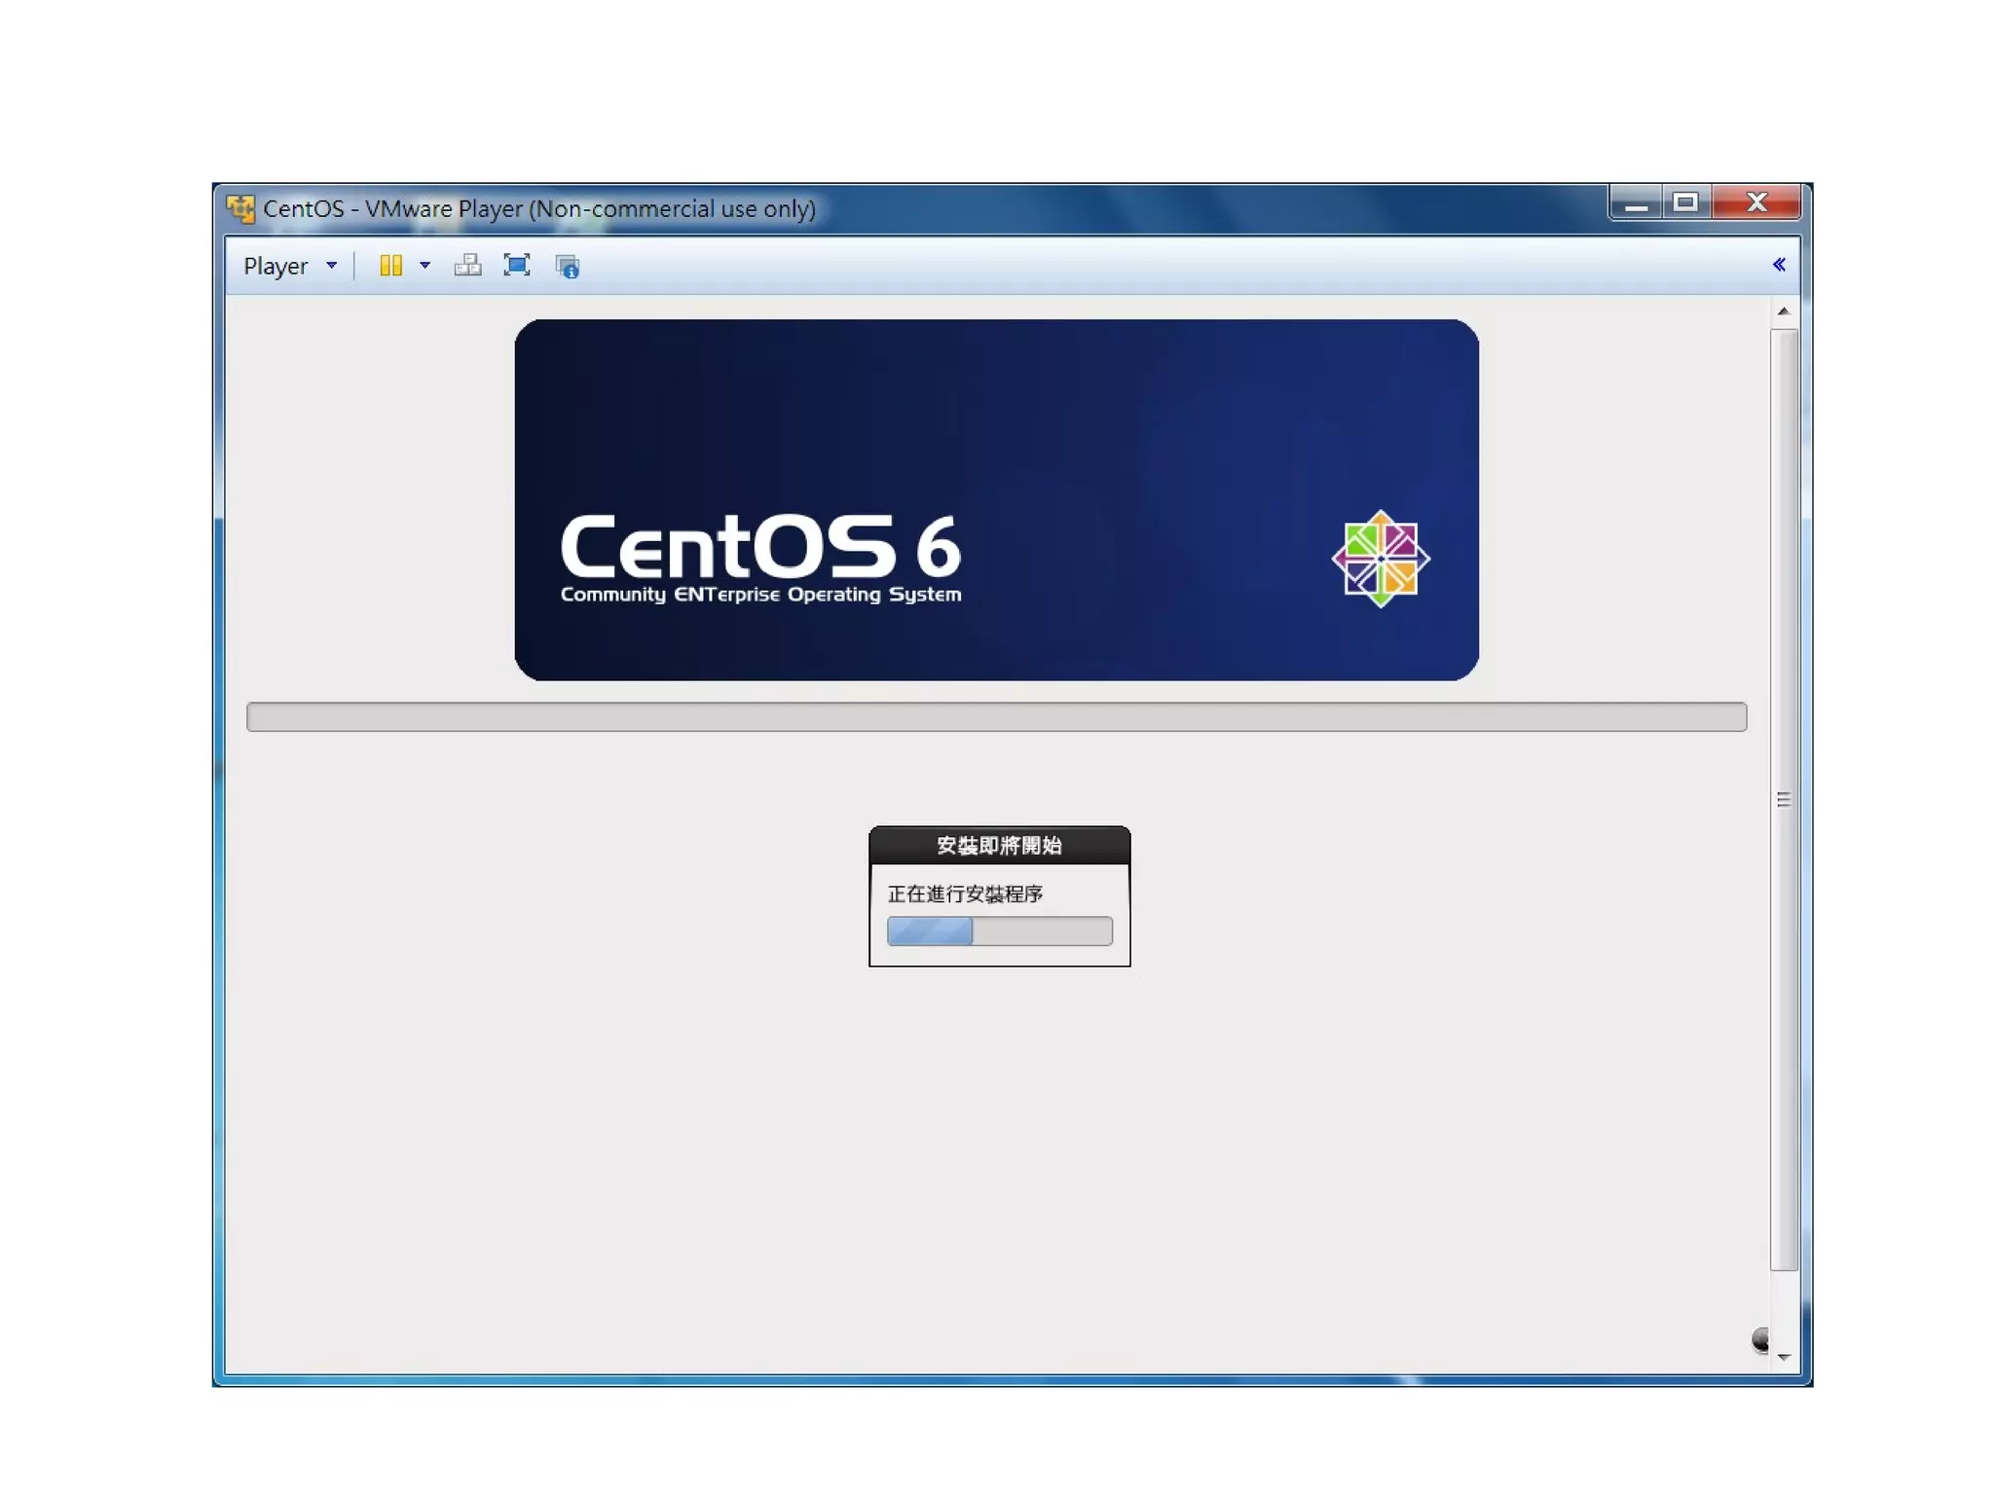Screen dimensions: 1994x1494
Task: Click the main installation progress bar
Action: click(x=996, y=717)
